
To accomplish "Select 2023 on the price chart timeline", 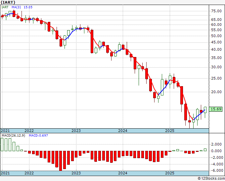I will point(76,131).
